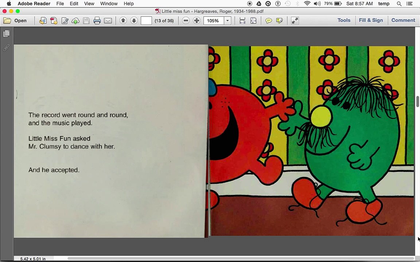This screenshot has height=262, width=420.
Task: Open the Fill & Sign pane
Action: point(371,20)
